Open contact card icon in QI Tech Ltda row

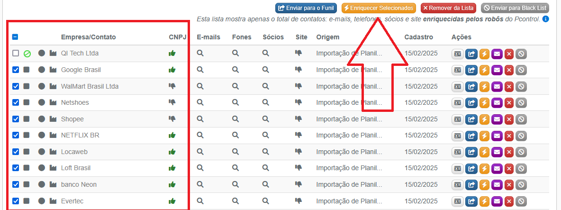pos(458,54)
